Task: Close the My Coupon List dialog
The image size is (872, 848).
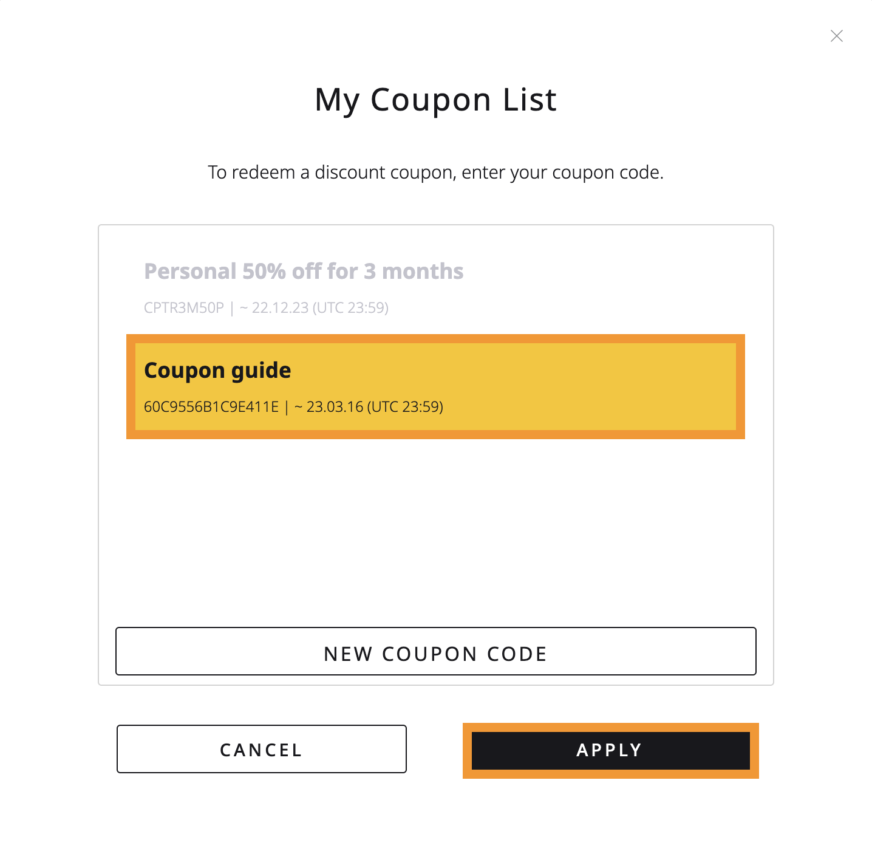Action: [x=837, y=36]
